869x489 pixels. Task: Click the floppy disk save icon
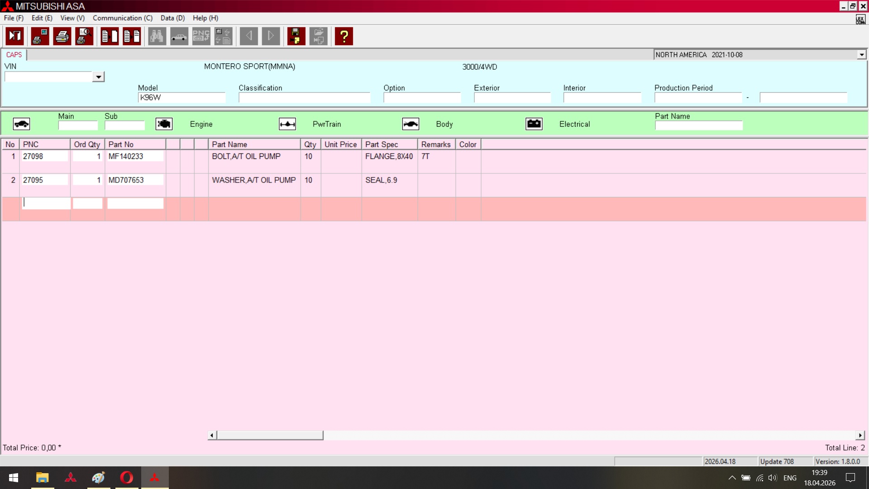click(x=296, y=36)
